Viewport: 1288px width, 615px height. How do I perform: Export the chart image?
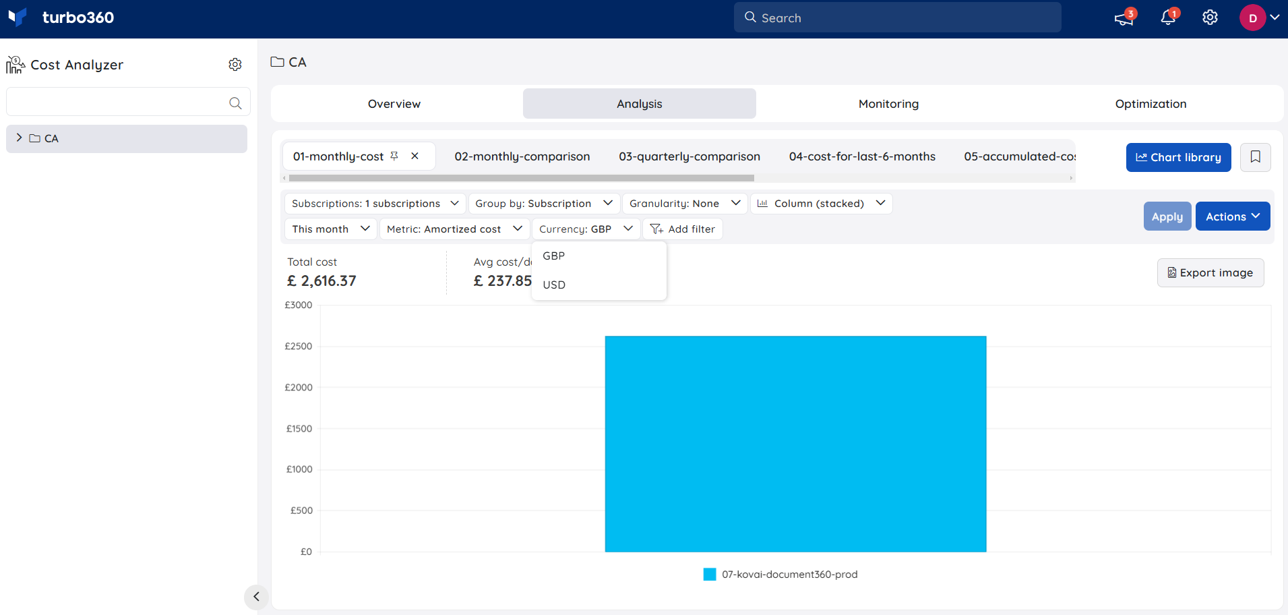(x=1210, y=273)
